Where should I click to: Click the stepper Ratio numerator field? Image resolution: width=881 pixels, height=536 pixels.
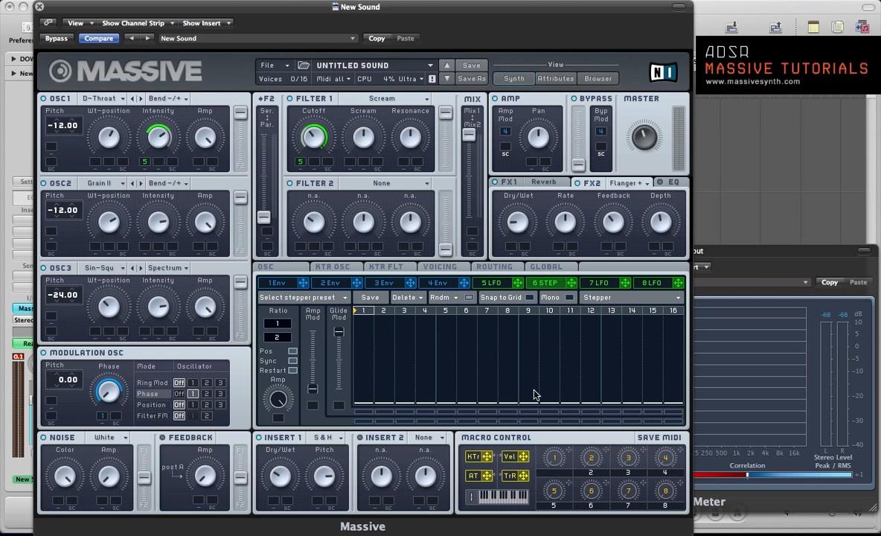click(278, 323)
